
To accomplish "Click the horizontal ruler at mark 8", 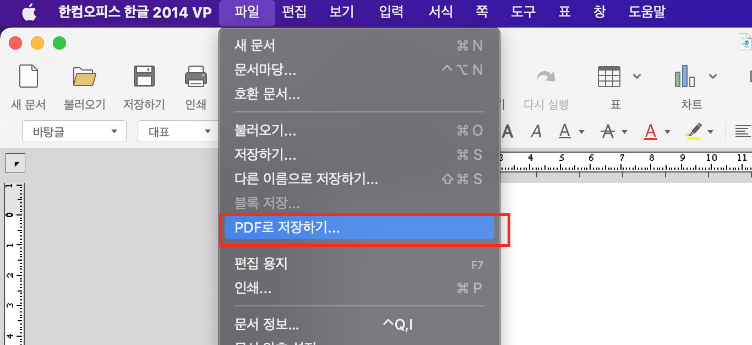I will click(x=652, y=163).
